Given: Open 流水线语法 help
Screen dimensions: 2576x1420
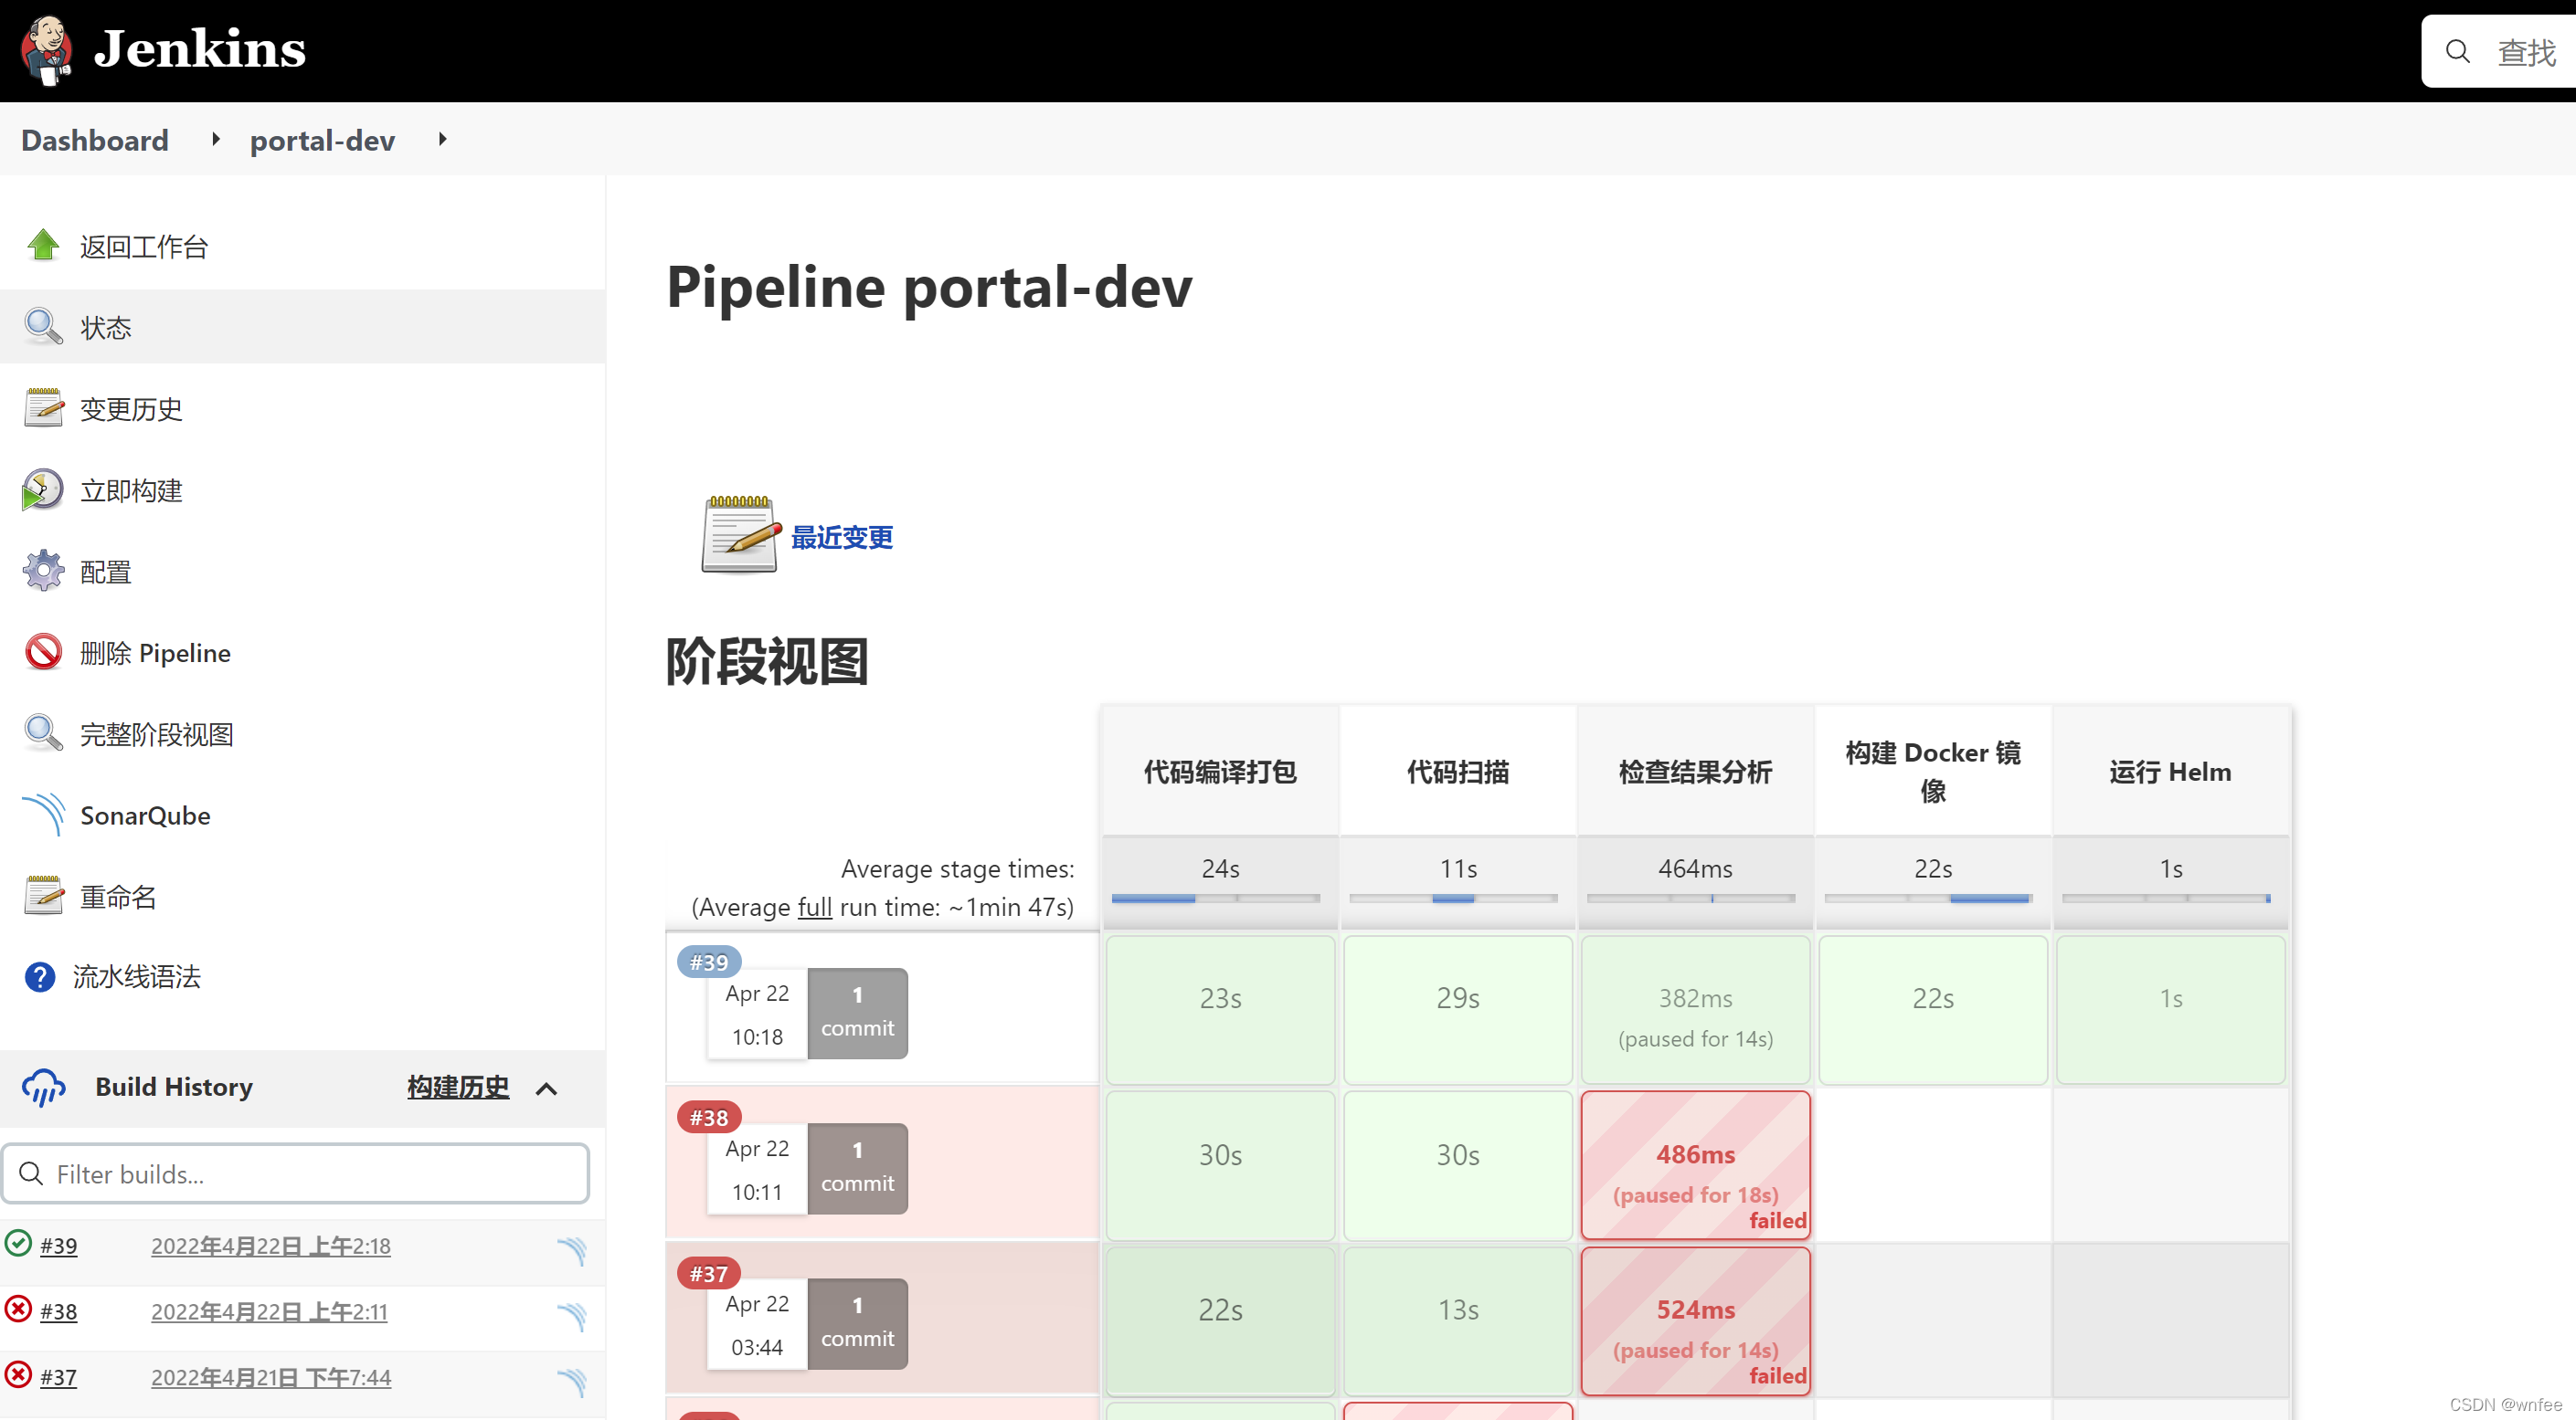Looking at the screenshot, I should 137,977.
